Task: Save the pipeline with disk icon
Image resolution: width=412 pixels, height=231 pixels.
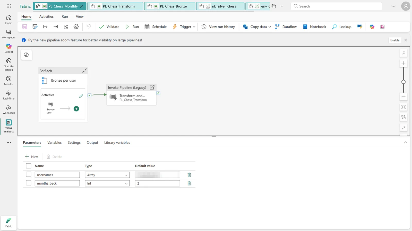Action: click(x=25, y=27)
